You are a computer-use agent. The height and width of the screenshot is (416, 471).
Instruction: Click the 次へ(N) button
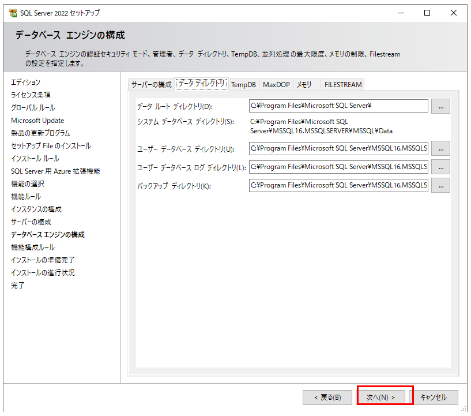pyautogui.click(x=385, y=397)
